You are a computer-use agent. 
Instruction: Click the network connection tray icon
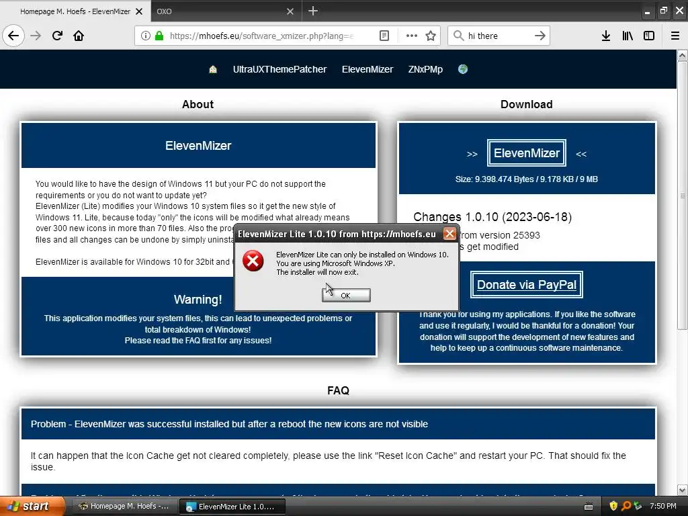[x=638, y=506]
